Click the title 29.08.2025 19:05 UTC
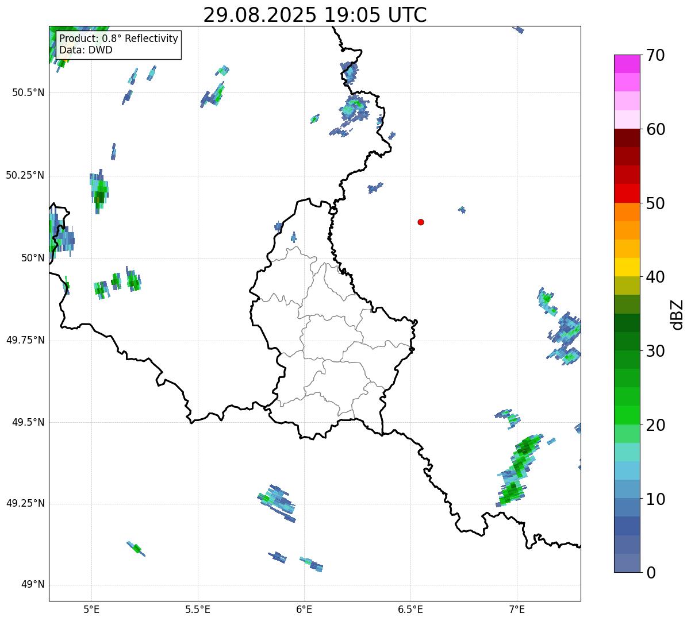 (315, 15)
